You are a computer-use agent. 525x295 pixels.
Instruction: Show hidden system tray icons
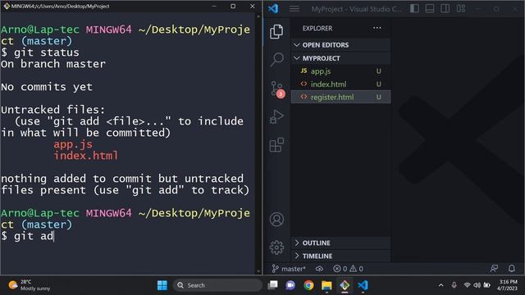click(441, 285)
